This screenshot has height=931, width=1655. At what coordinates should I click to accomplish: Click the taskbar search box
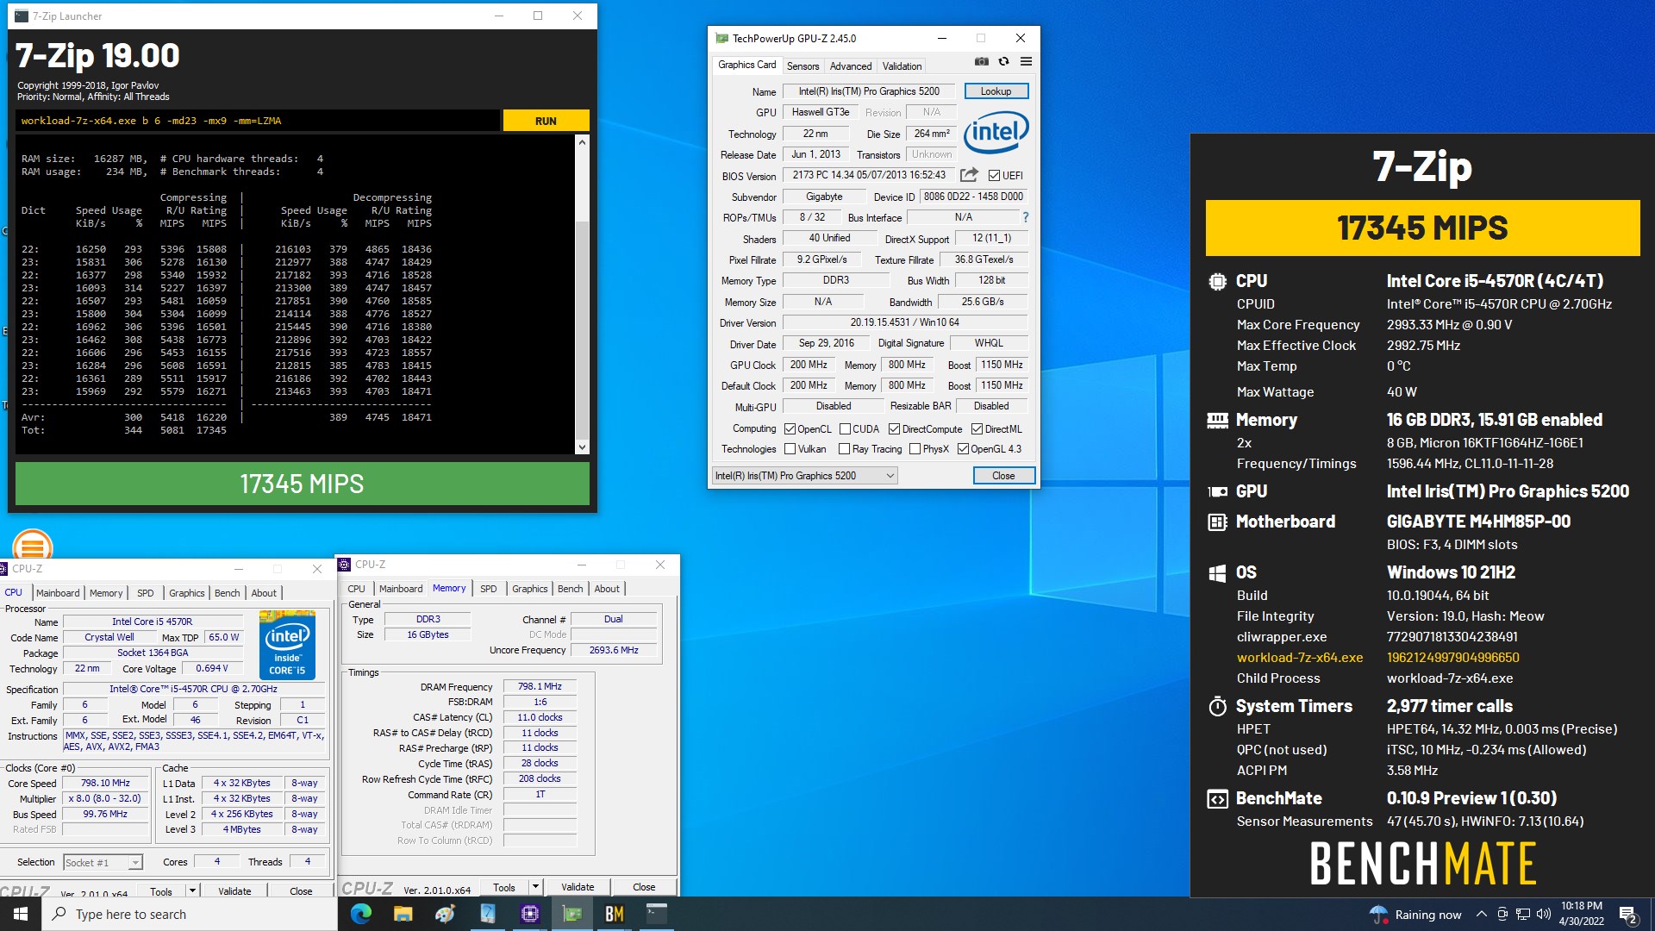pyautogui.click(x=190, y=914)
